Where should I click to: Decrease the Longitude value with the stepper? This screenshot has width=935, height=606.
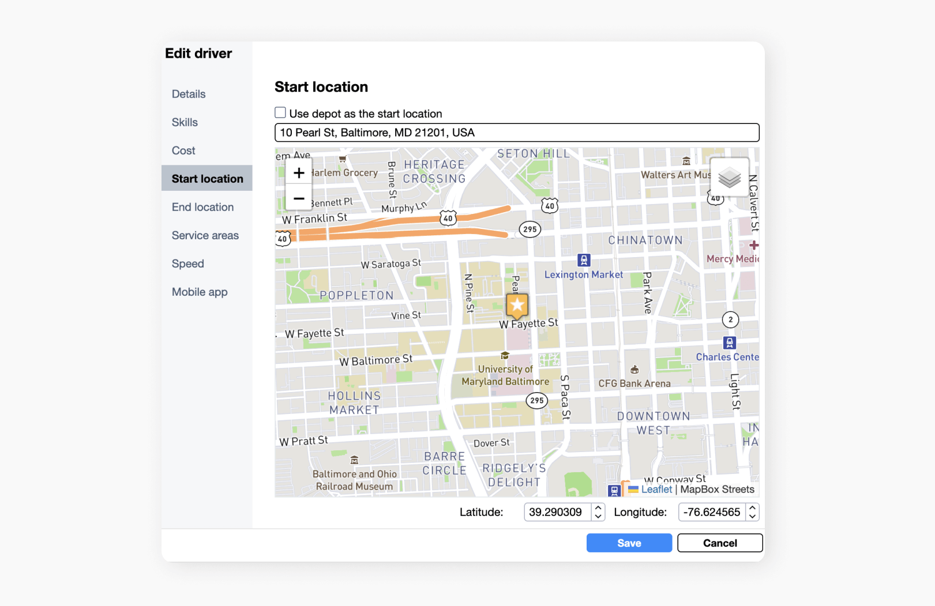coord(753,515)
